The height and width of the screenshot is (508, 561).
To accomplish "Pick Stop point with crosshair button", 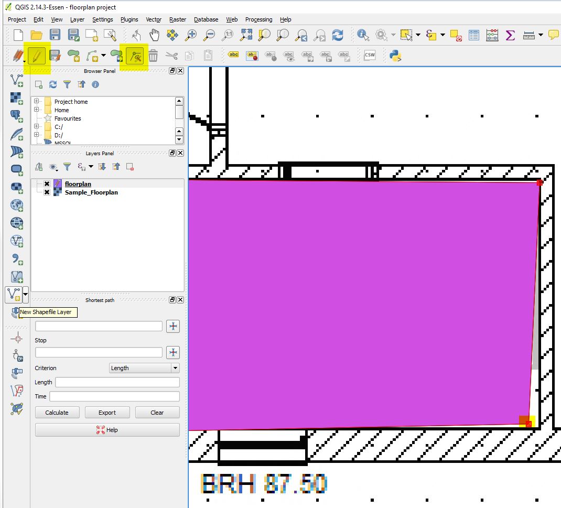I will (173, 353).
